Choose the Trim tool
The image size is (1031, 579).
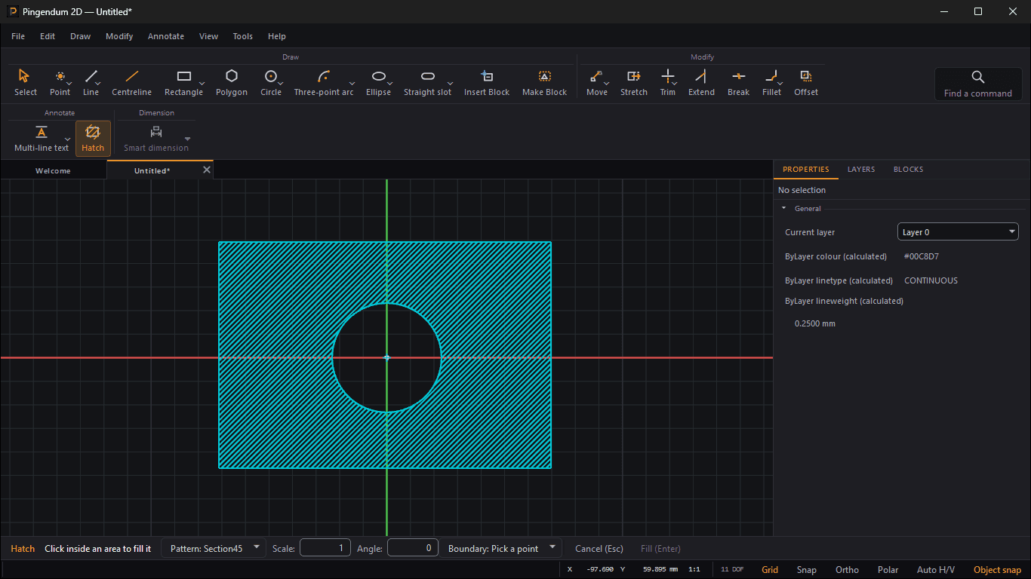click(667, 83)
